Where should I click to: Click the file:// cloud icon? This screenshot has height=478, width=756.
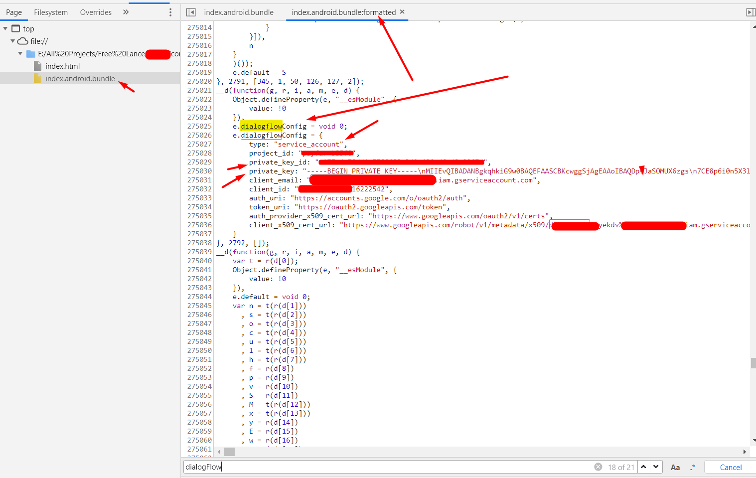(23, 41)
